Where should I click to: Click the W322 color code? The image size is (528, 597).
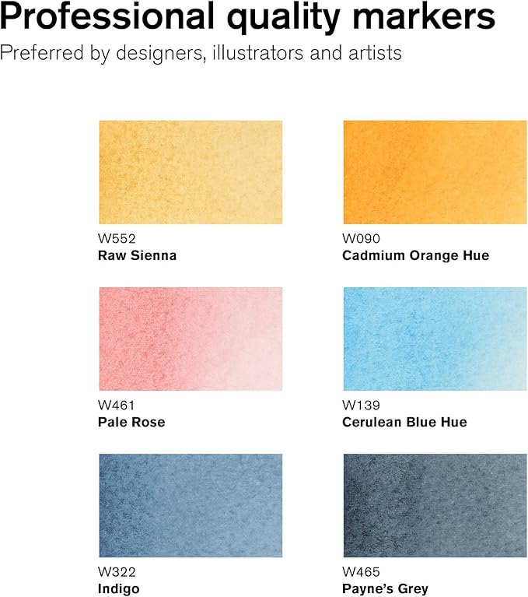coord(114,572)
